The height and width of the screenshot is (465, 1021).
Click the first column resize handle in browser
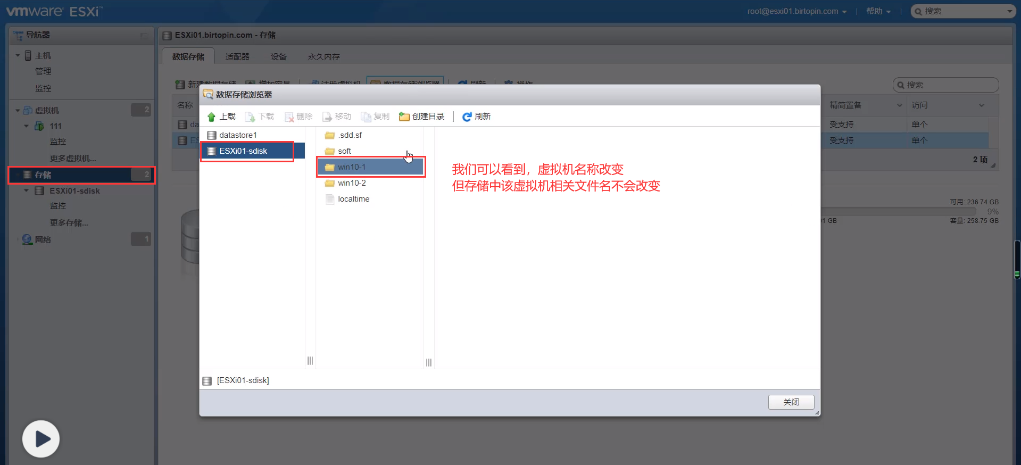[310, 361]
